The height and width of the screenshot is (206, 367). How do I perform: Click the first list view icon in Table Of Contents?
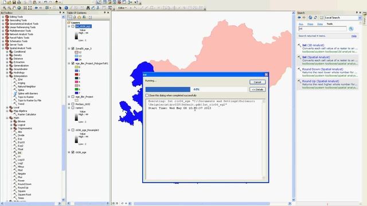pos(70,17)
